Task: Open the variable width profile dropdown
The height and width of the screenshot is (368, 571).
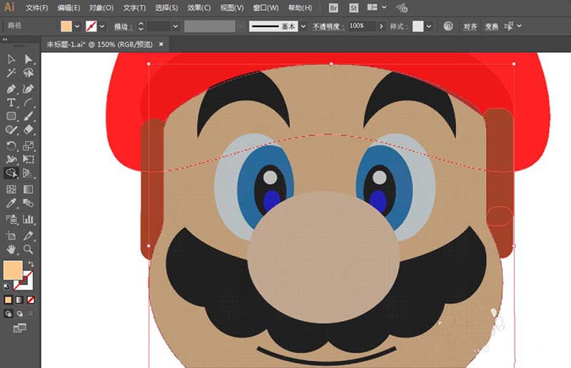Action: [241, 26]
